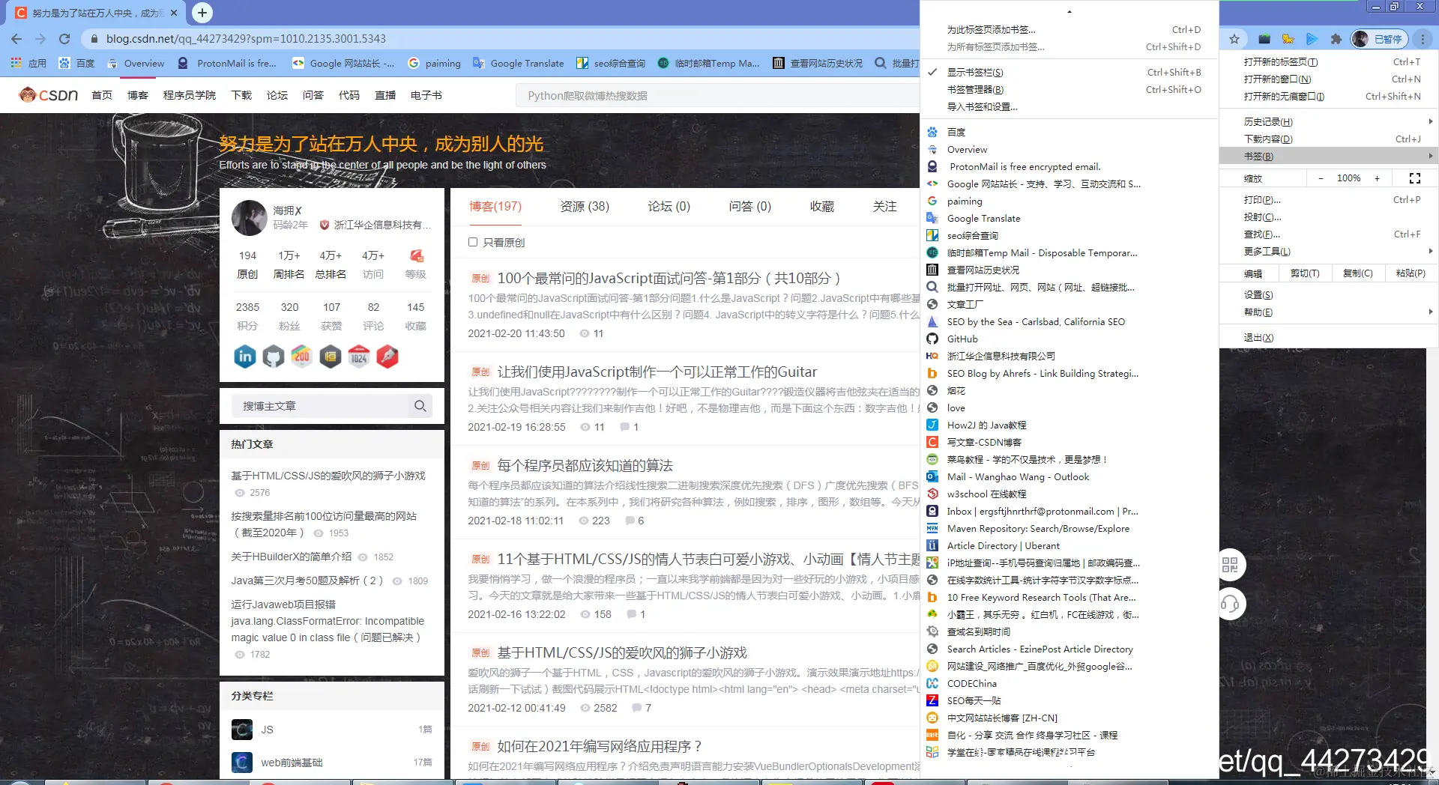Click the 应用 apps grid on the bookmarks bar

coord(28,64)
